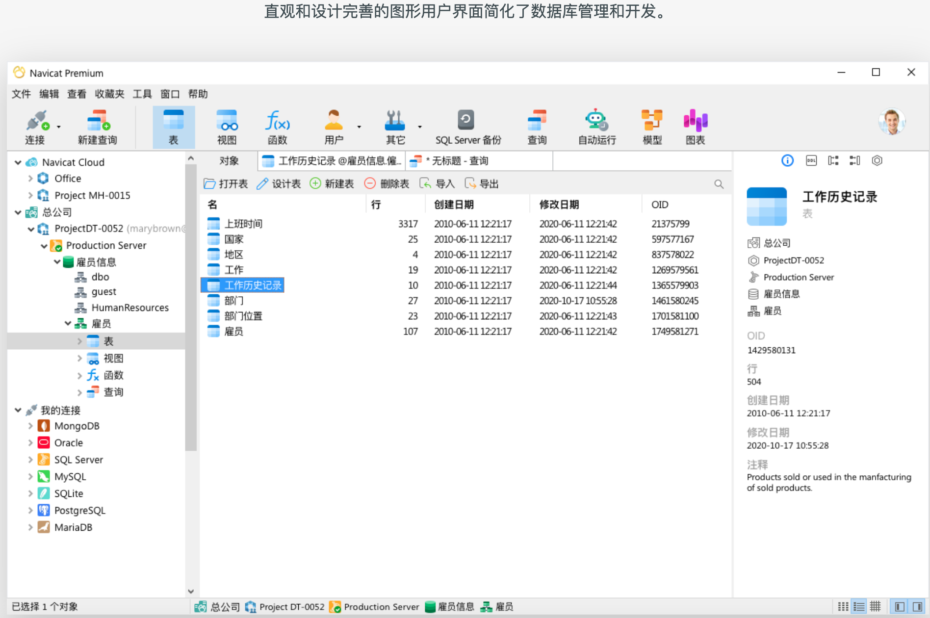Collapse the Navicat Cloud node
This screenshot has height=618, width=930.
tap(18, 162)
